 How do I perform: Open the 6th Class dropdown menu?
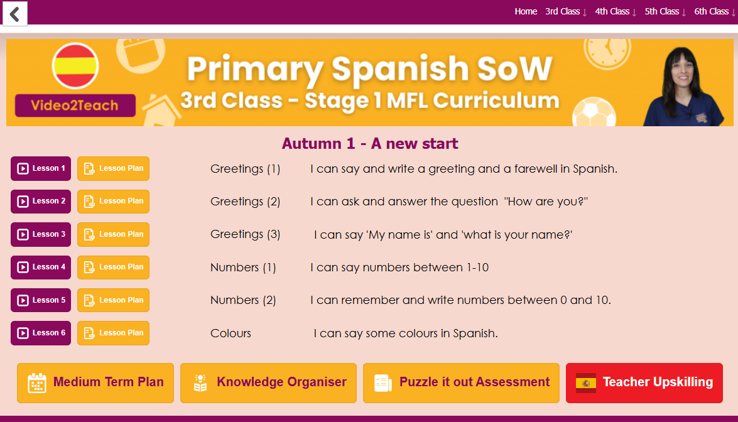click(x=715, y=11)
